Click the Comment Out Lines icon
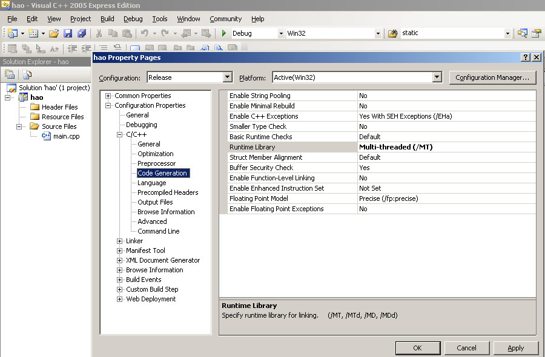Viewport: 545px width, 357px height. point(104,48)
